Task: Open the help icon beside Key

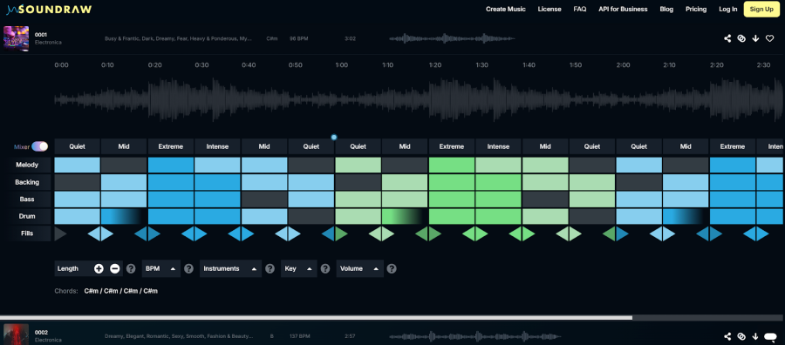Action: 325,269
